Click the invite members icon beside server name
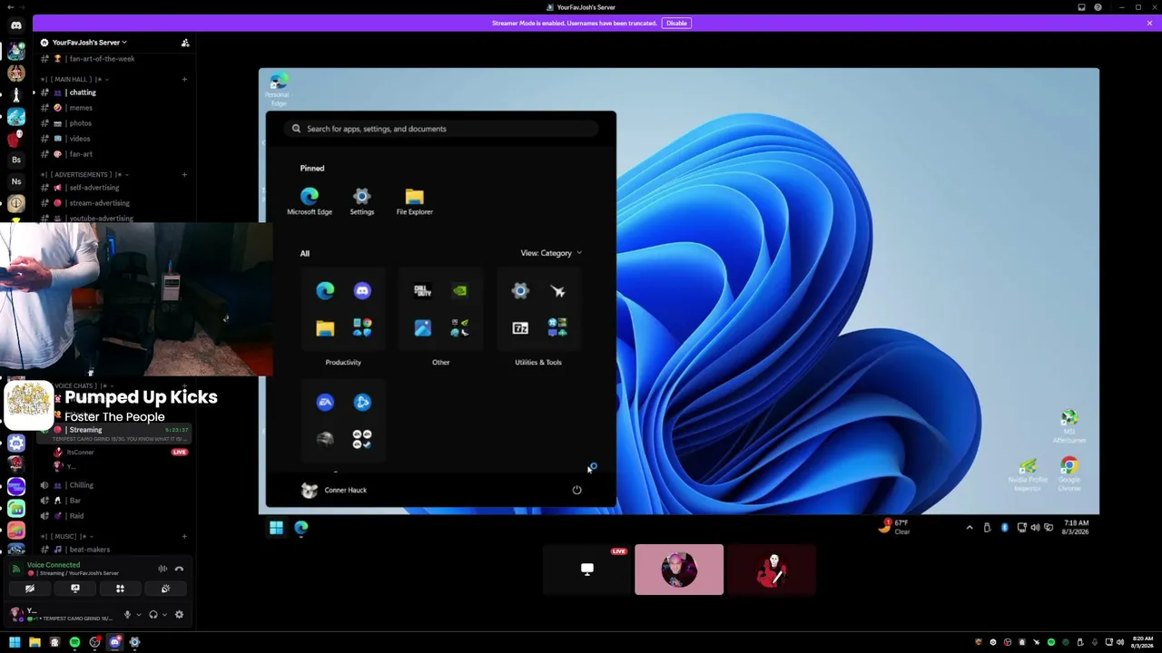This screenshot has height=653, width=1162. [185, 43]
